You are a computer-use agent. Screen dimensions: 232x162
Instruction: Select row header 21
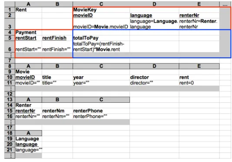10,150
